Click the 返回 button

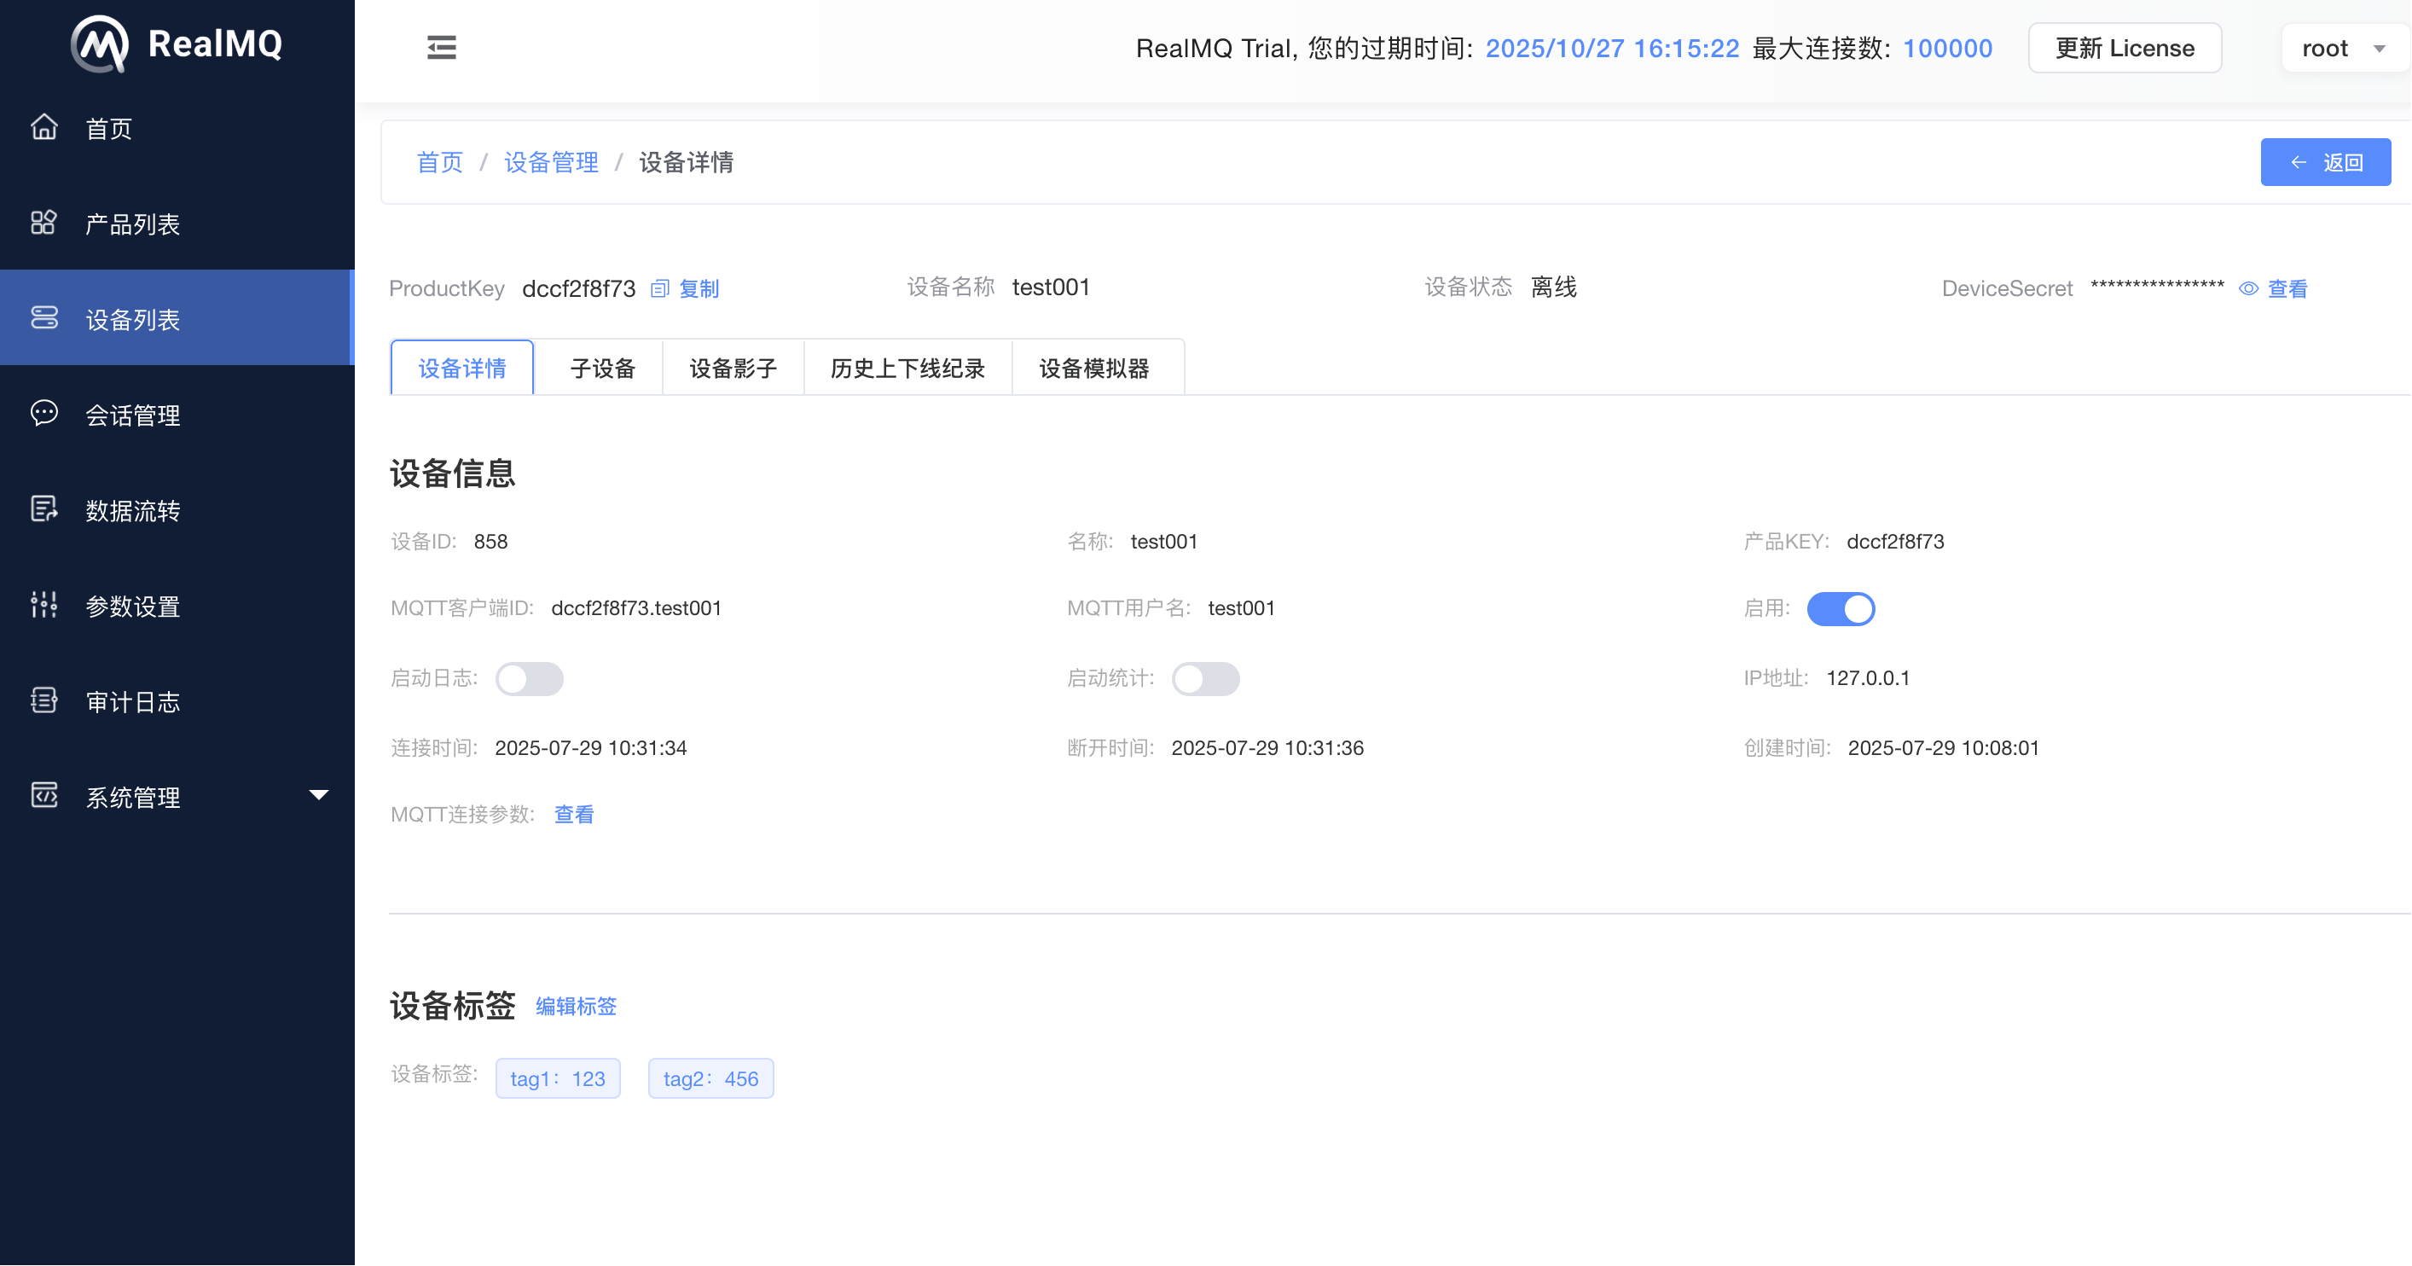pyautogui.click(x=2325, y=162)
